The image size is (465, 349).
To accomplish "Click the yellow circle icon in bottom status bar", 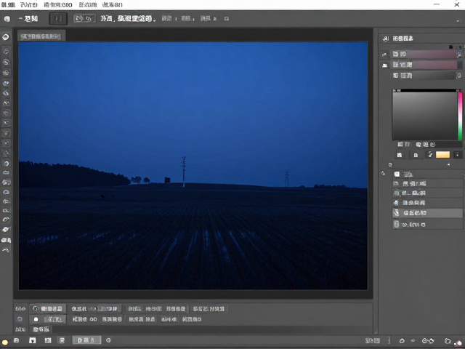I will point(5,342).
